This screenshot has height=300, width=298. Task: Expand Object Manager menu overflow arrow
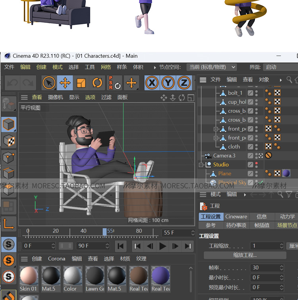coord(281,80)
